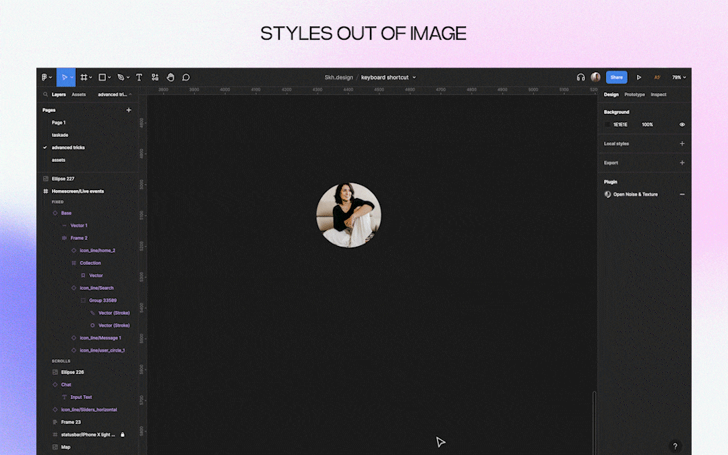Open Move tool options dropdown arrow
This screenshot has height=455, width=728.
point(71,78)
